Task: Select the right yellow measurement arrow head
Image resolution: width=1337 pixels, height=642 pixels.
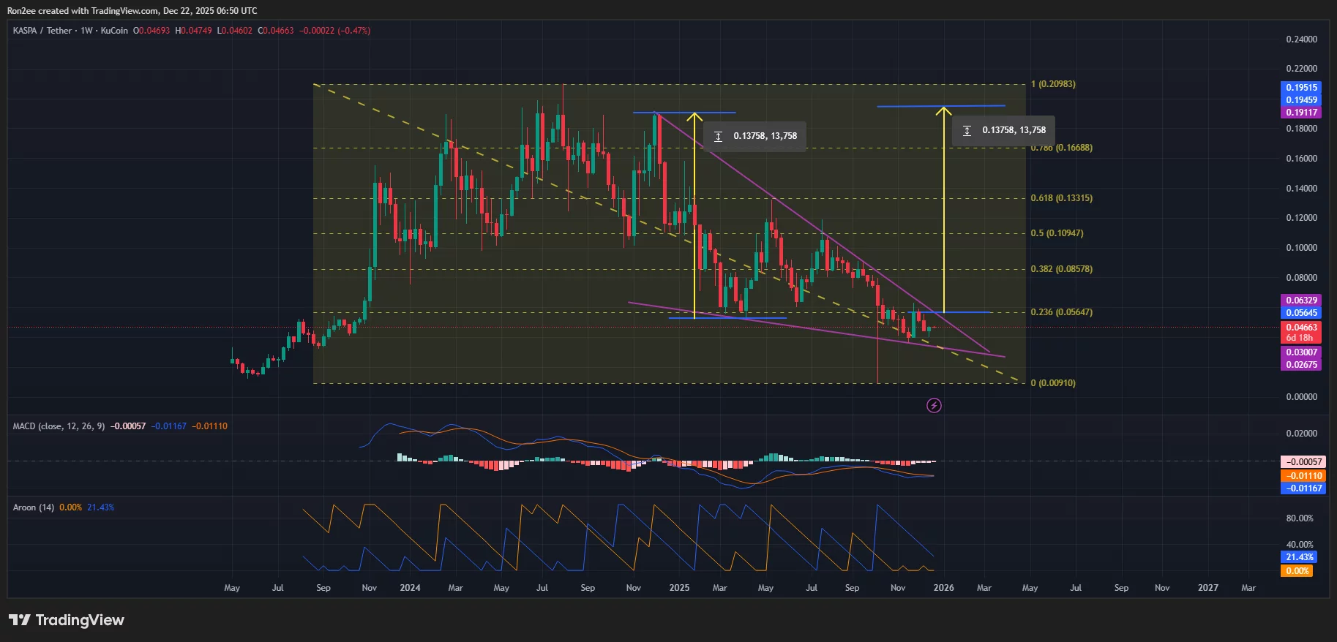Action: click(943, 110)
